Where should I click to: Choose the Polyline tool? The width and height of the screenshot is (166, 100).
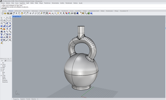coord(7,18)
